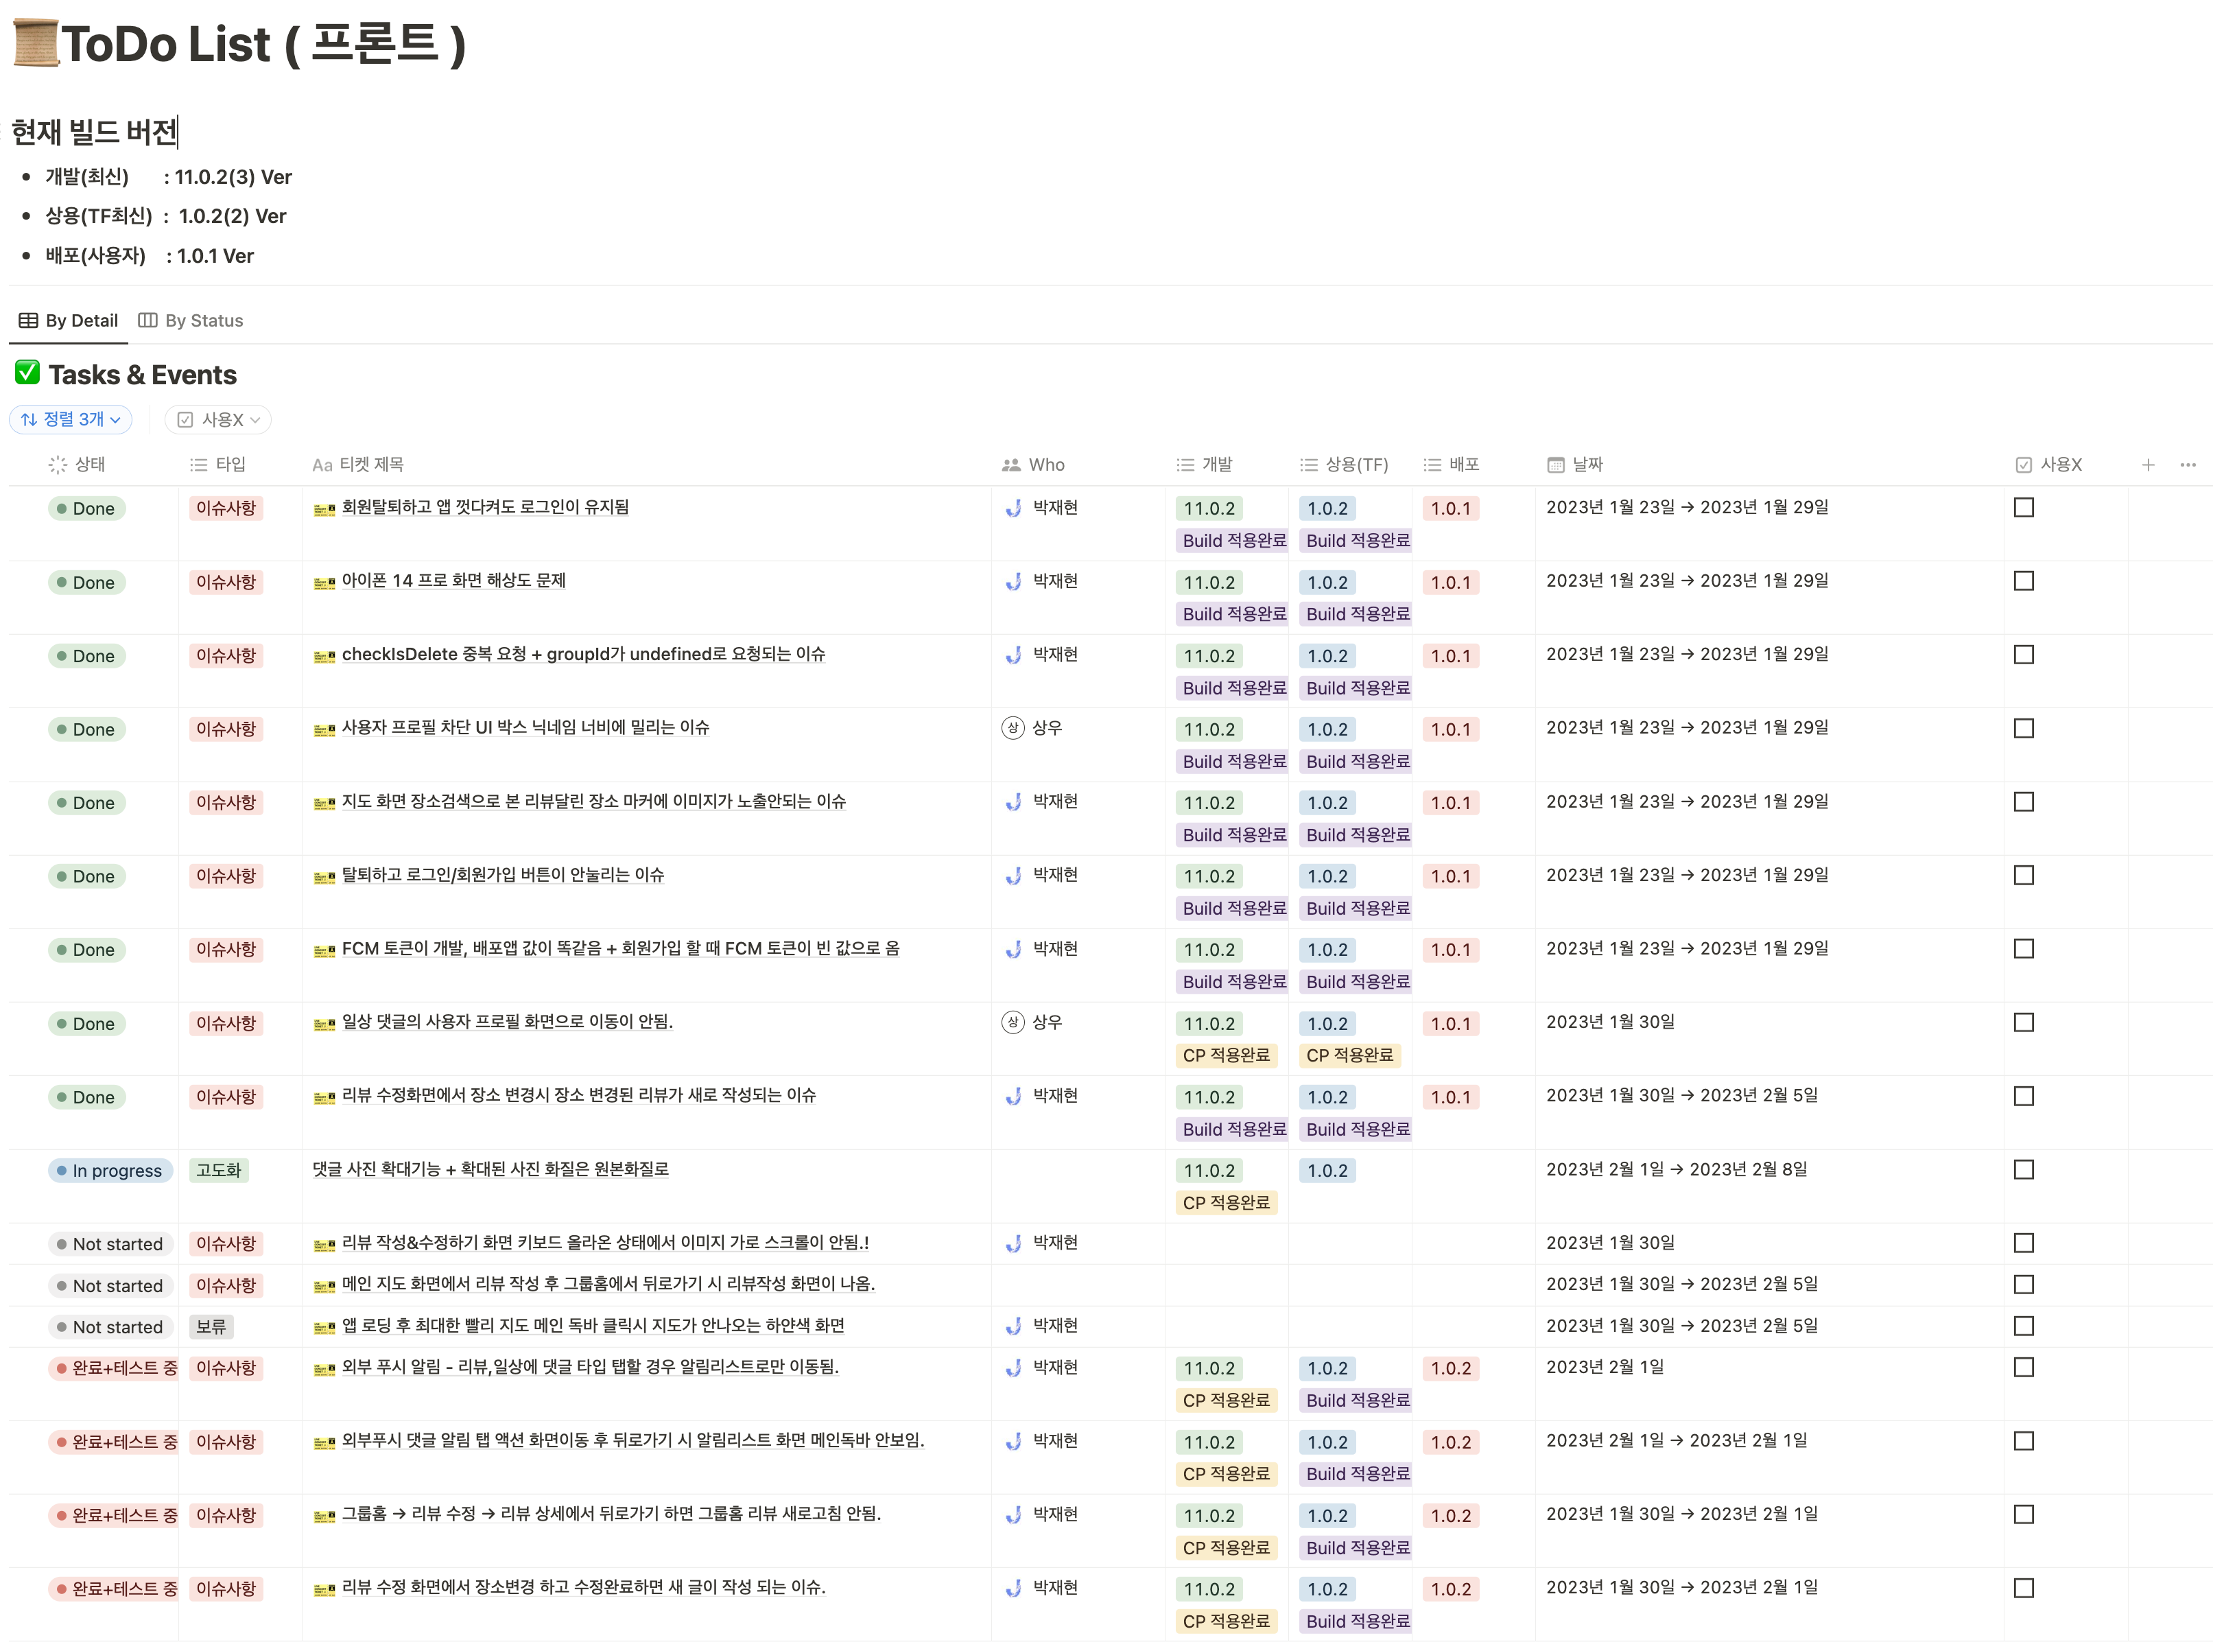This screenshot has width=2213, height=1651.
Task: Click the scroll emoji page icon
Action: pos(35,43)
